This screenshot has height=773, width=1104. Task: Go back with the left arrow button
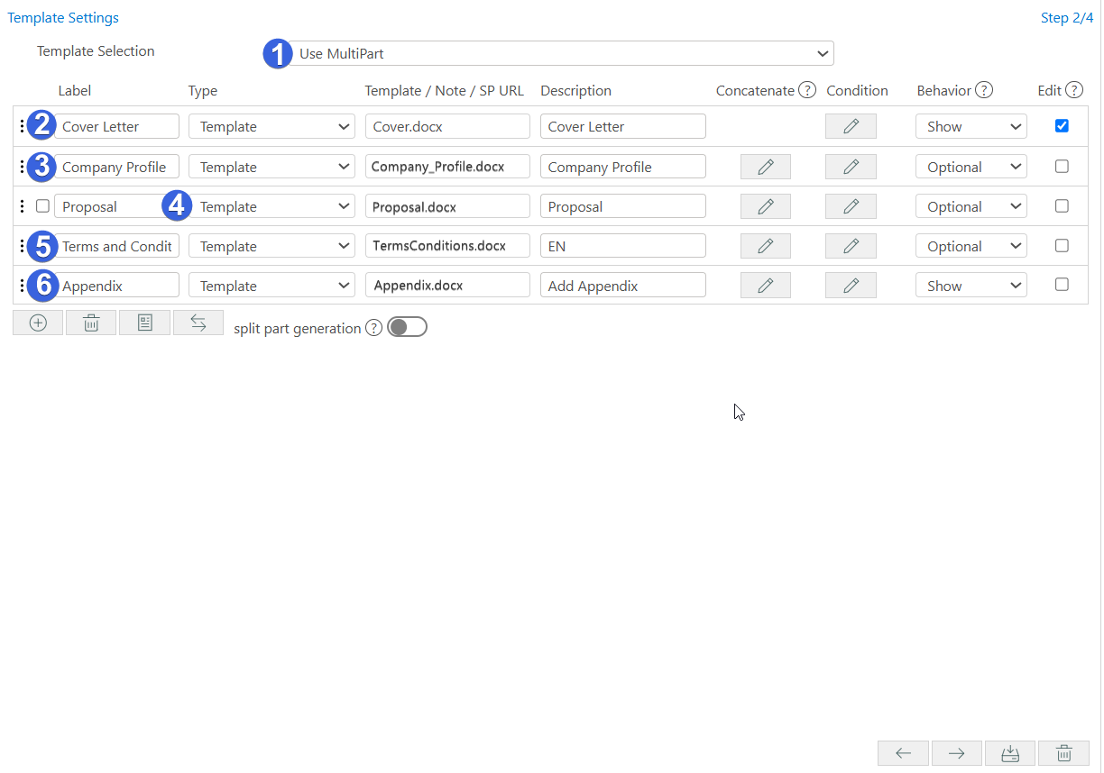point(904,753)
